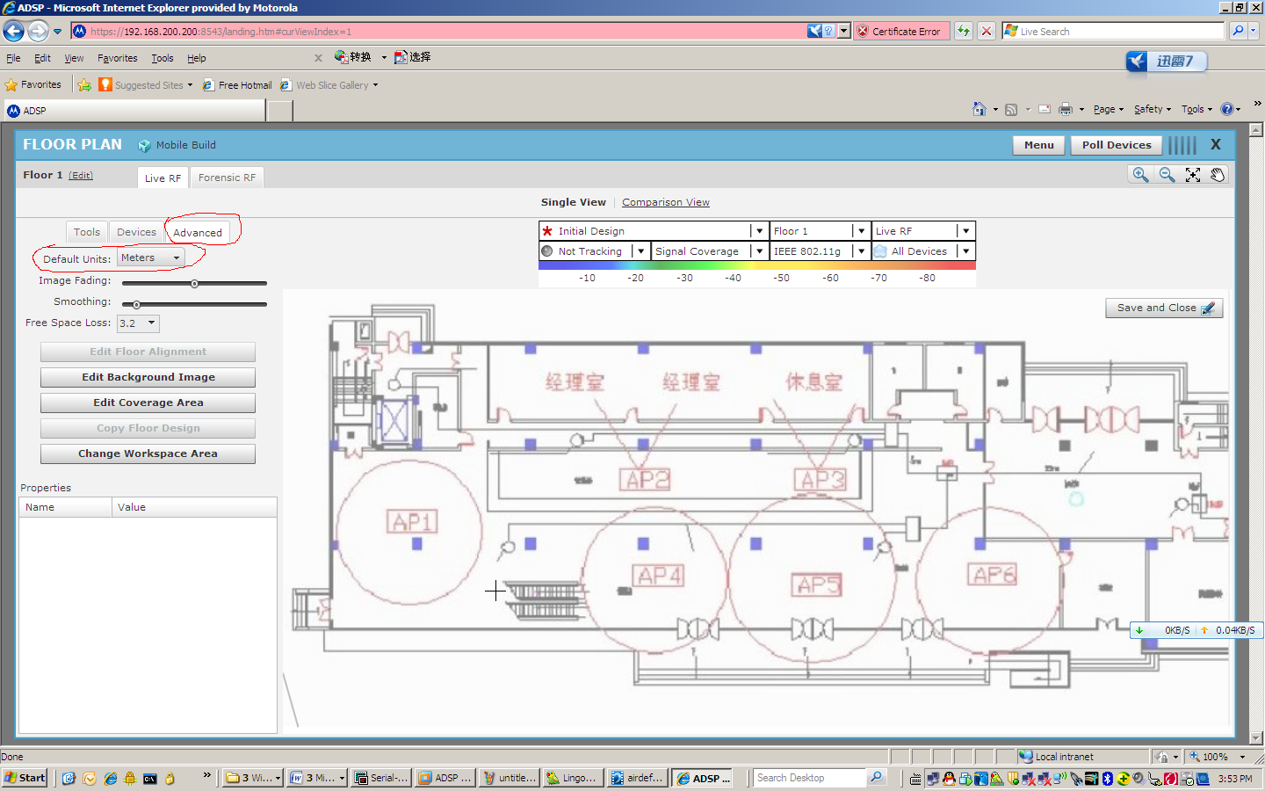Select the AP6 access point on the map

(994, 575)
